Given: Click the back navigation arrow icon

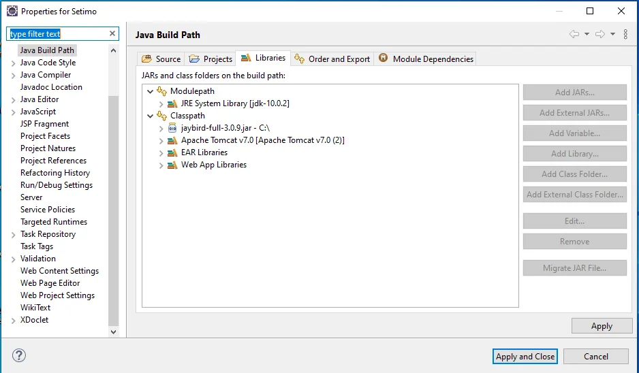Looking at the screenshot, I should point(574,34).
